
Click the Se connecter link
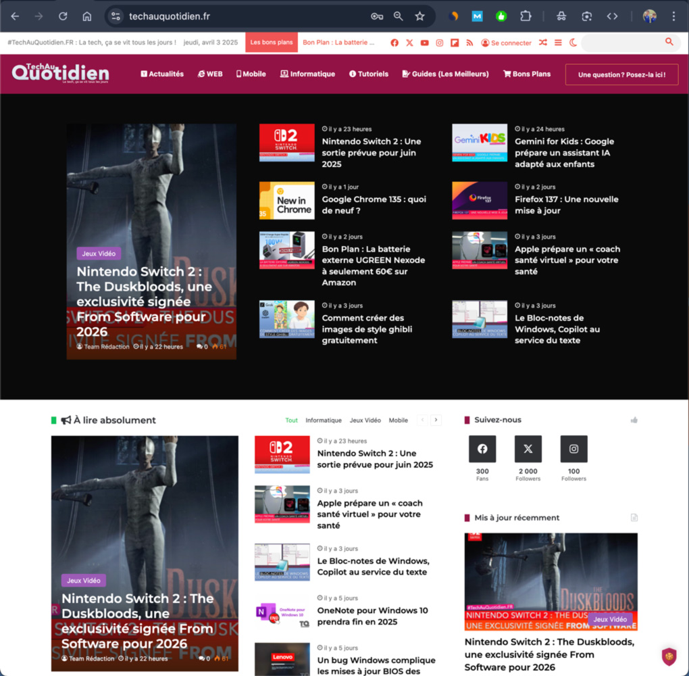tap(506, 43)
